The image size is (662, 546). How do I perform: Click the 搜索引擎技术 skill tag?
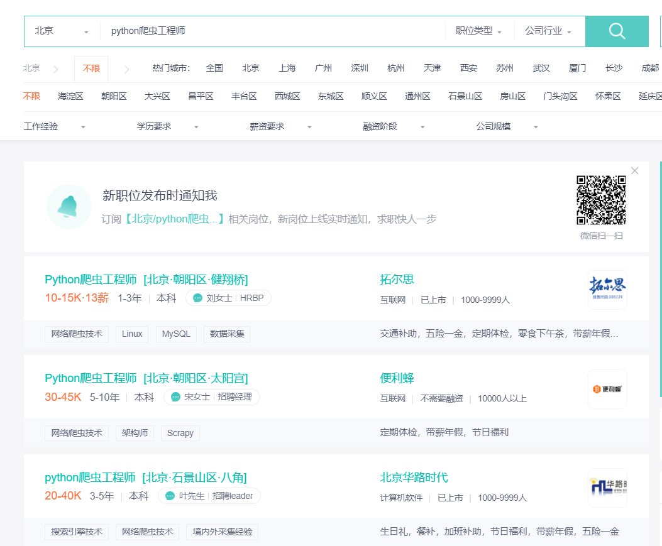(77, 532)
